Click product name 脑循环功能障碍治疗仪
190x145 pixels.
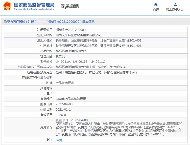(x=71, y=51)
